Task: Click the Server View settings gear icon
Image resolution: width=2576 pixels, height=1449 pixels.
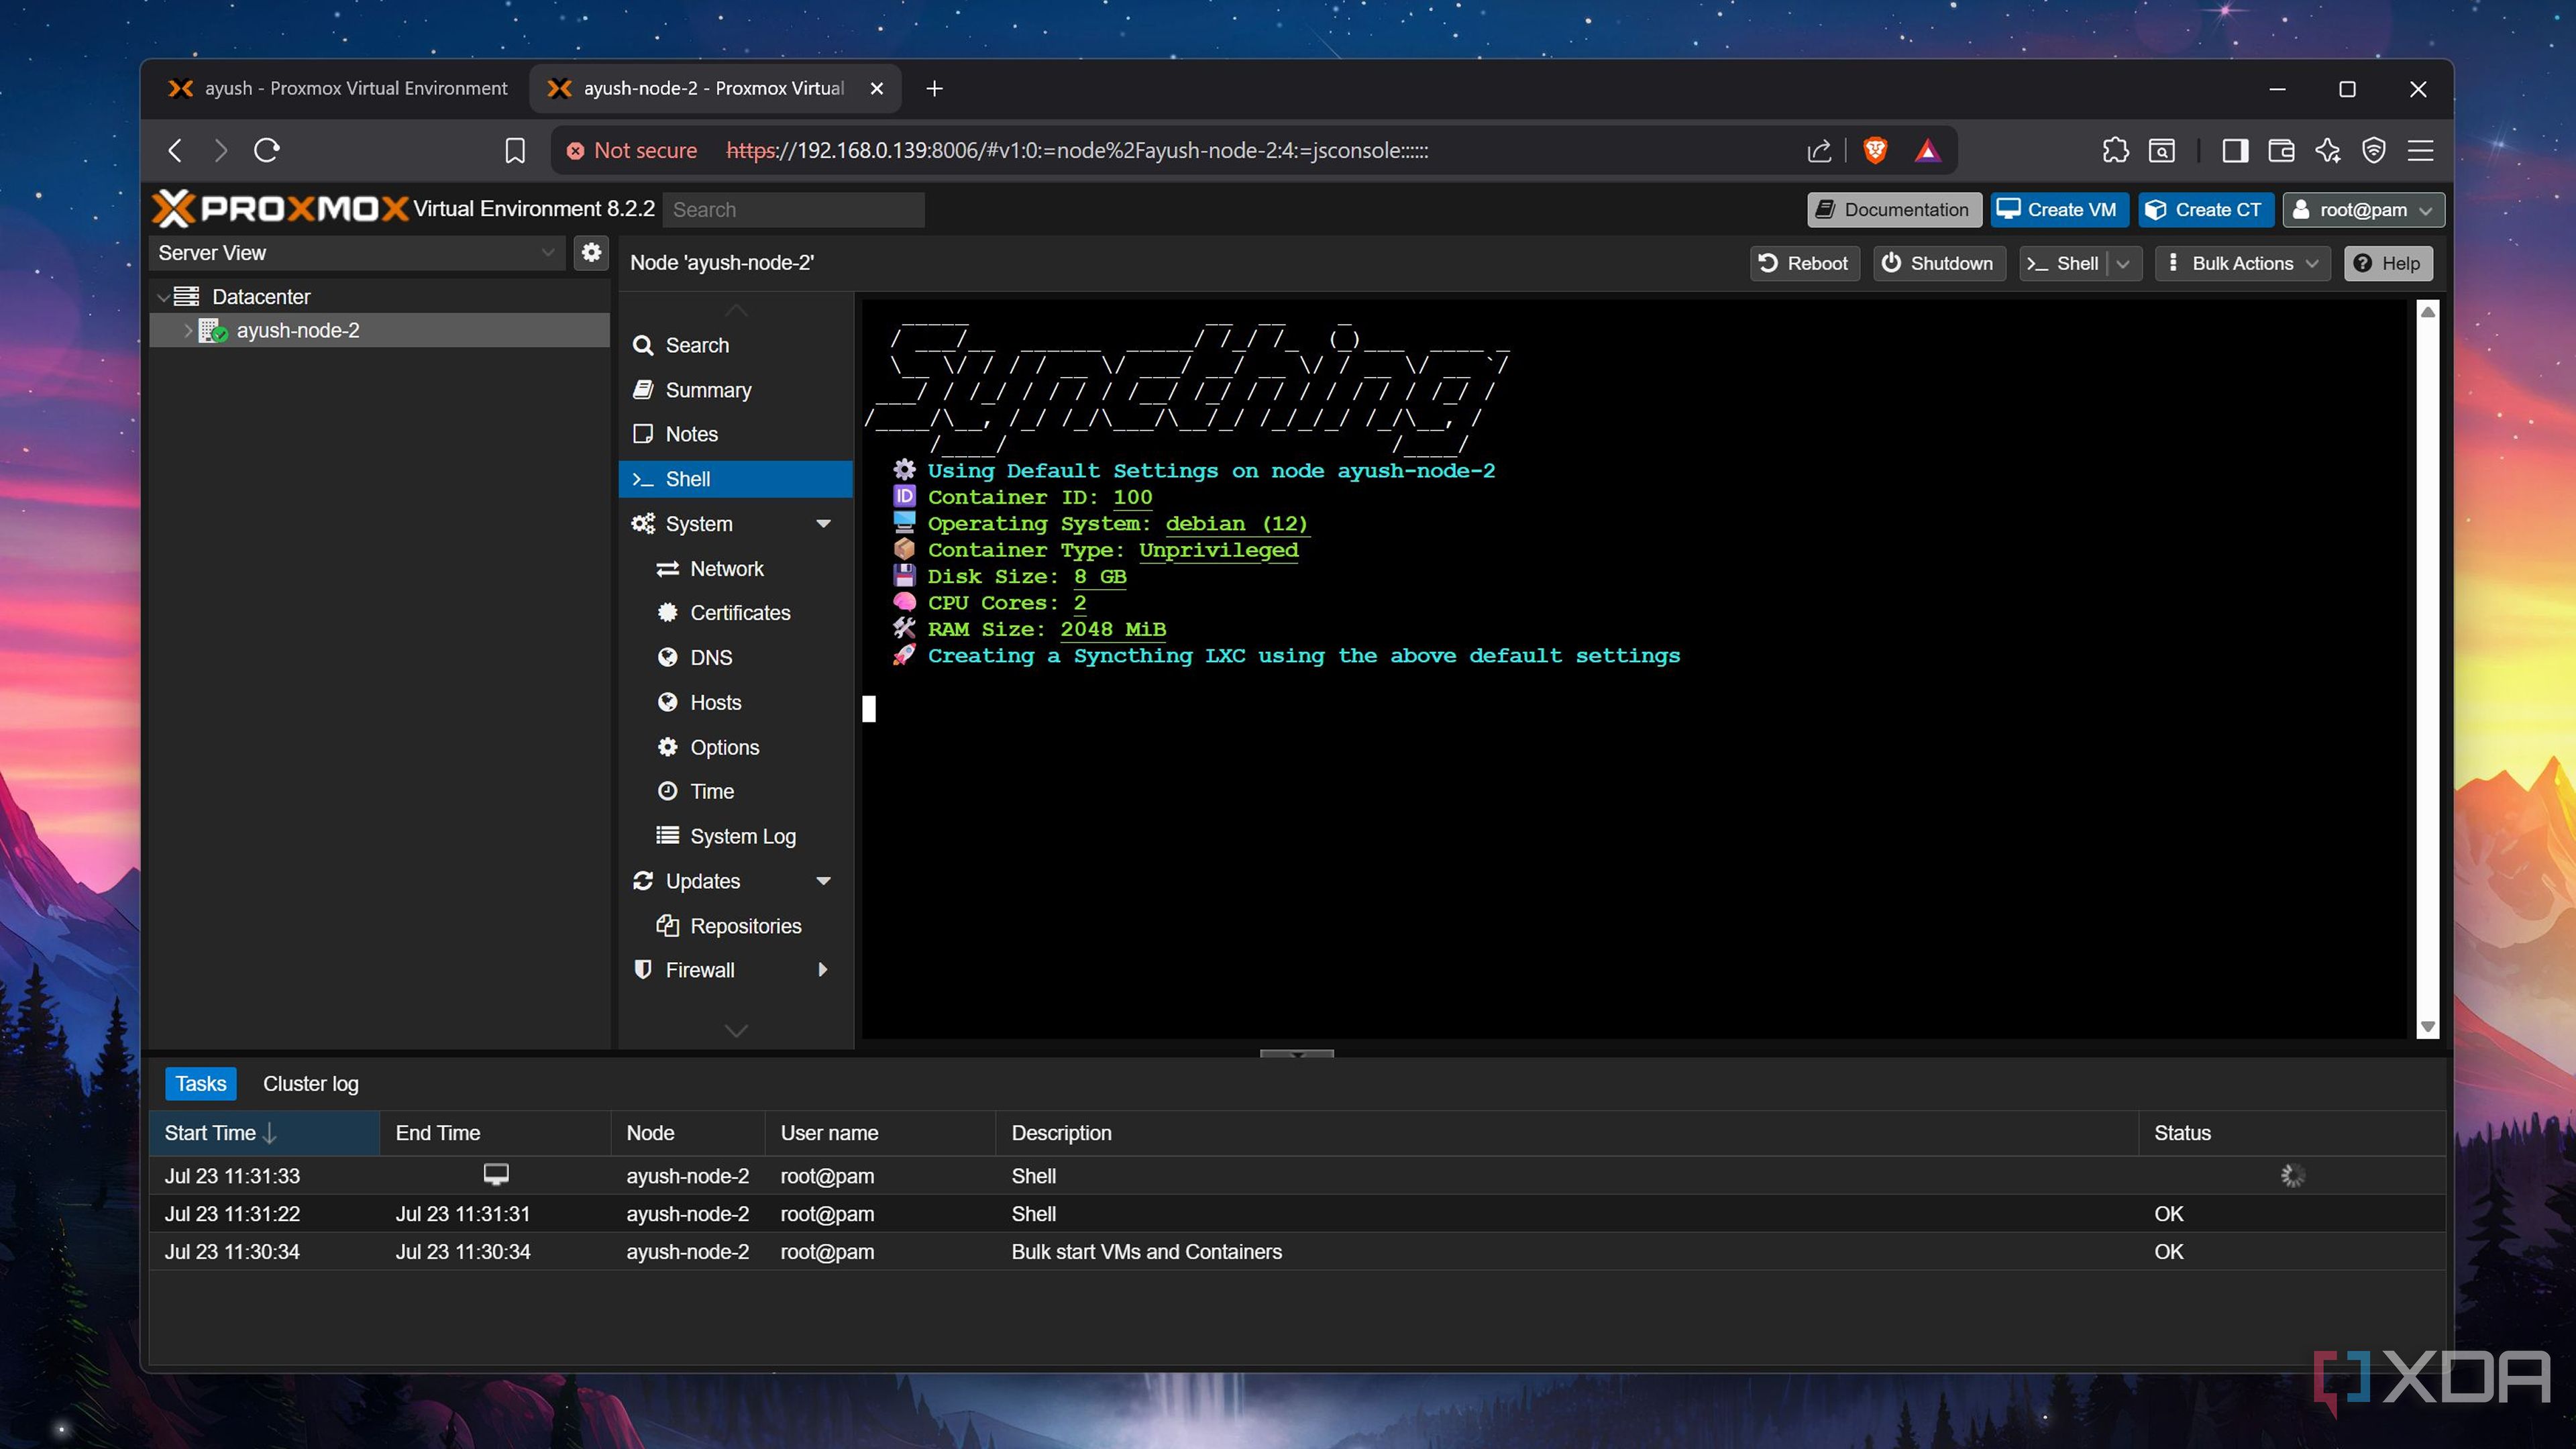Action: point(592,252)
